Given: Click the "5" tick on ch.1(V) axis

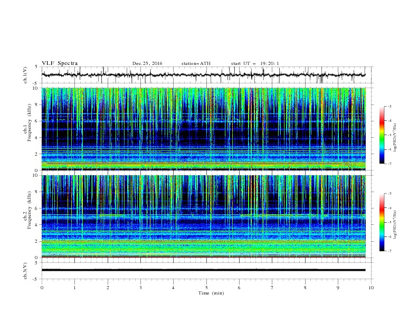Looking at the screenshot, I should (x=36, y=67).
